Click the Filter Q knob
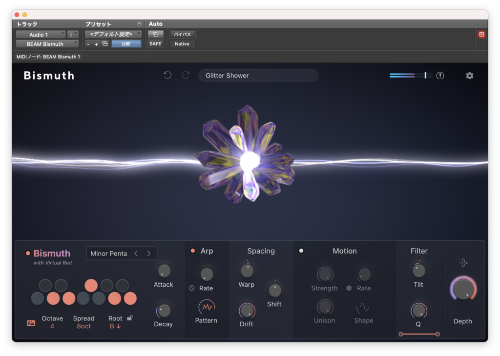The width and height of the screenshot is (500, 356). (418, 311)
